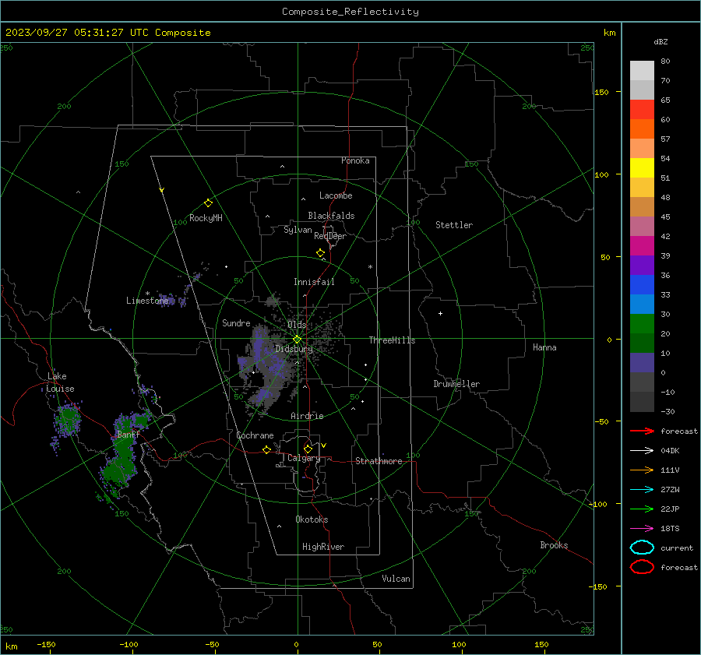Pick the light blue 33-30 dBZ swatch
701x655 pixels.
click(642, 305)
